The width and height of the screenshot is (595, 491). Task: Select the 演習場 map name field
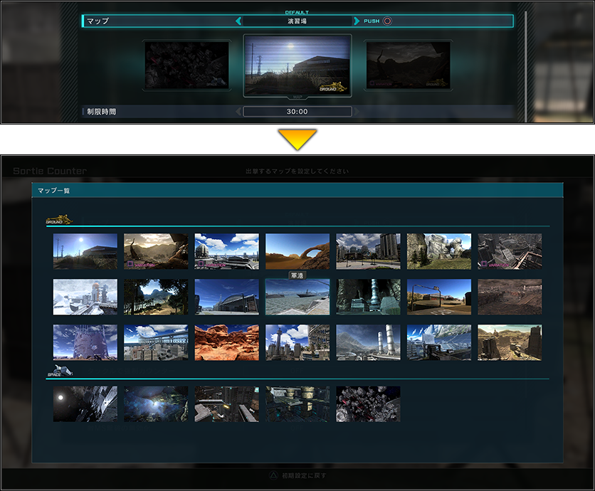coord(297,21)
